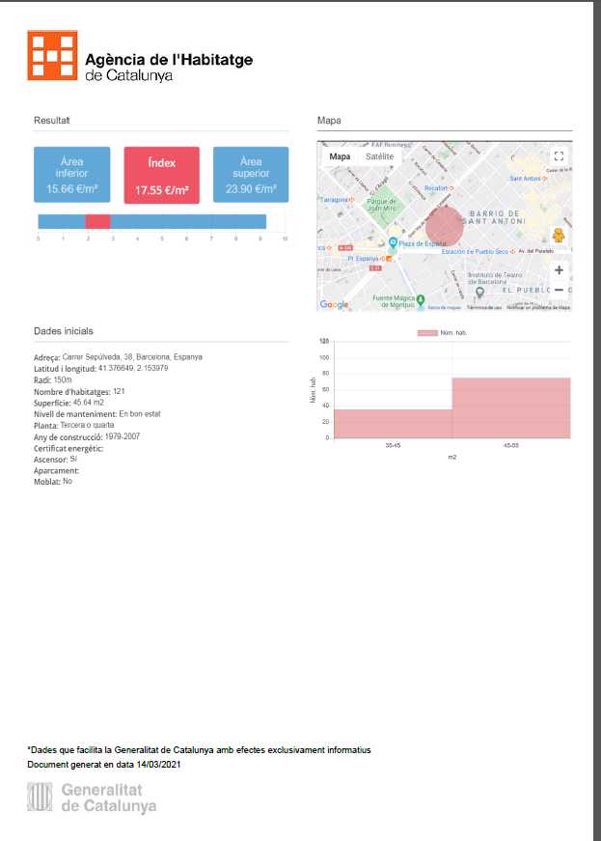Click the Generalitat de Catalunya crest logo
The image size is (601, 841).
tap(41, 798)
